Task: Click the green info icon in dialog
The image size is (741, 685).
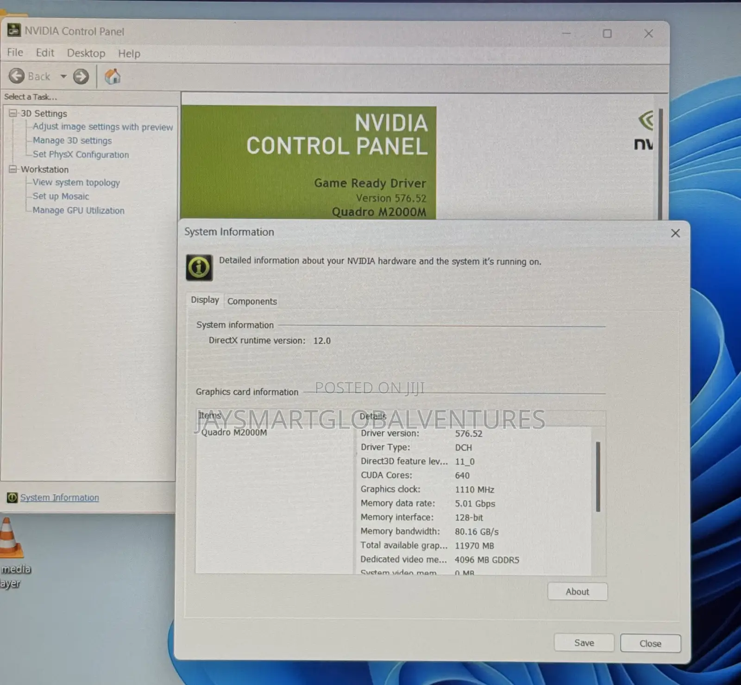Action: tap(199, 267)
